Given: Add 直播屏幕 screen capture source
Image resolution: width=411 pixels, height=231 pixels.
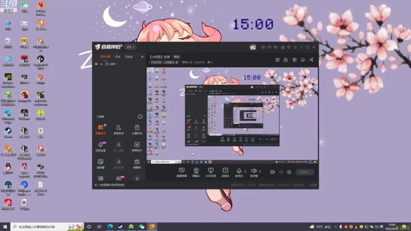Looking at the screenshot, I should click(x=182, y=172).
